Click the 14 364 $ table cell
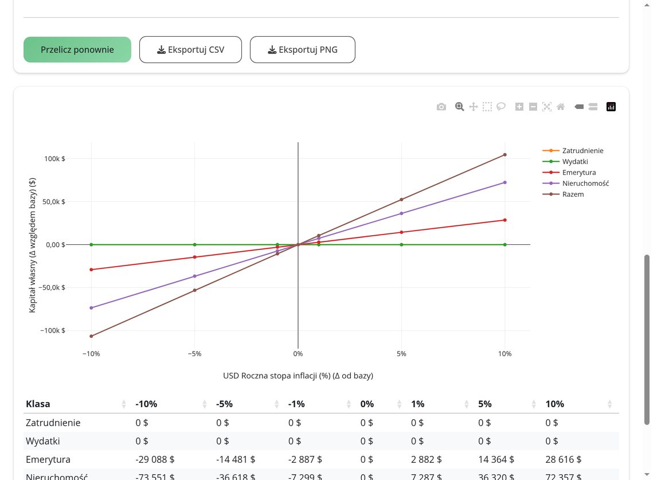 point(496,459)
